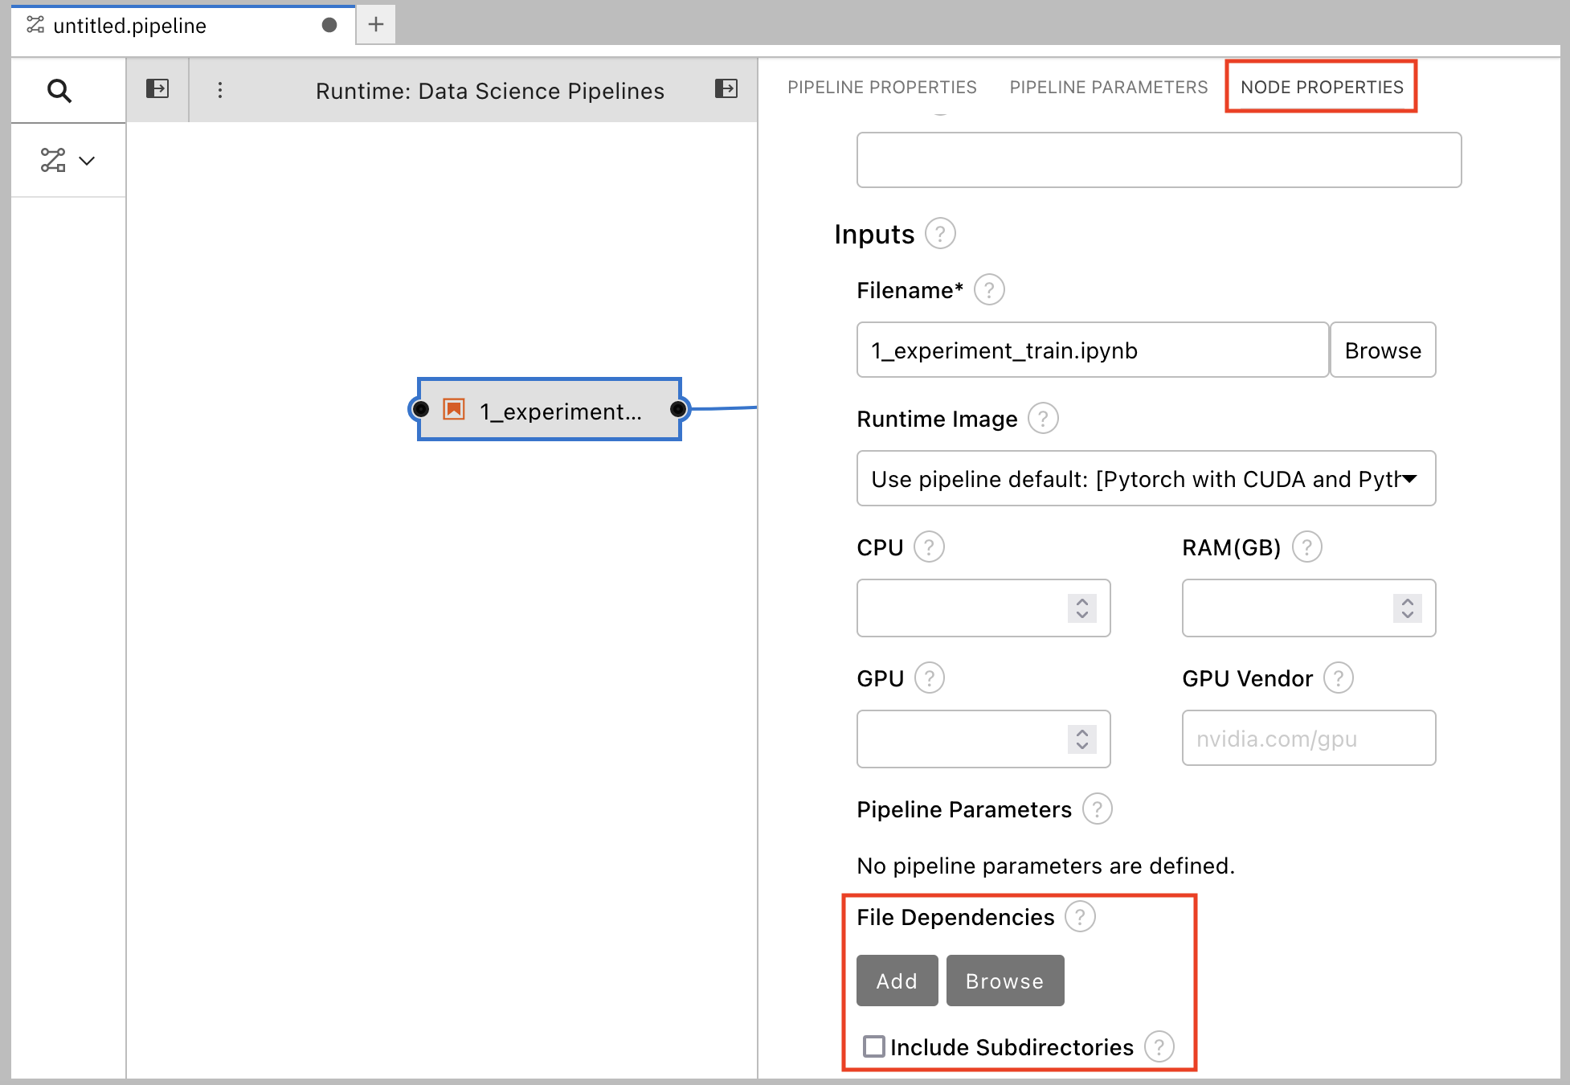This screenshot has width=1570, height=1085.
Task: Show help for Include Subdirectories
Action: (1159, 1047)
